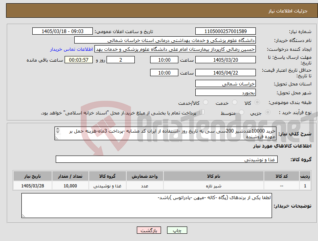The width and height of the screenshot is (318, 241).
Task: Click the تعداد / مقدار column header
Action: pos(70,176)
